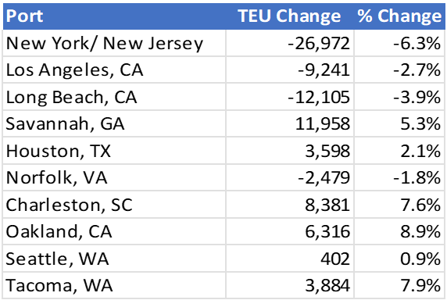Select the Houston, TX cell
The width and height of the screenshot is (447, 300).
(114, 151)
